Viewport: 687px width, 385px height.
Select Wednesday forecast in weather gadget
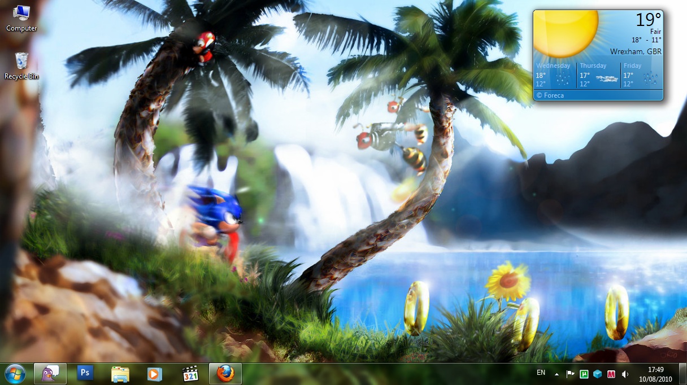click(x=555, y=75)
